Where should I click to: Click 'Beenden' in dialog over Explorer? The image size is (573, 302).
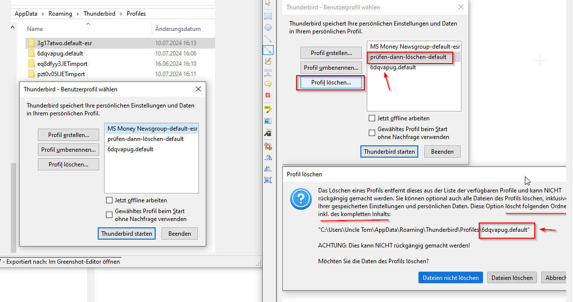click(179, 233)
